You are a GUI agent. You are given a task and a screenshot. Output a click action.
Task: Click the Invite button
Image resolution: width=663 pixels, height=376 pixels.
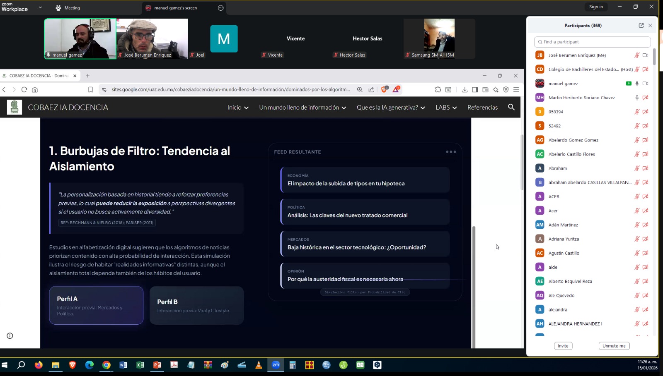click(x=563, y=346)
